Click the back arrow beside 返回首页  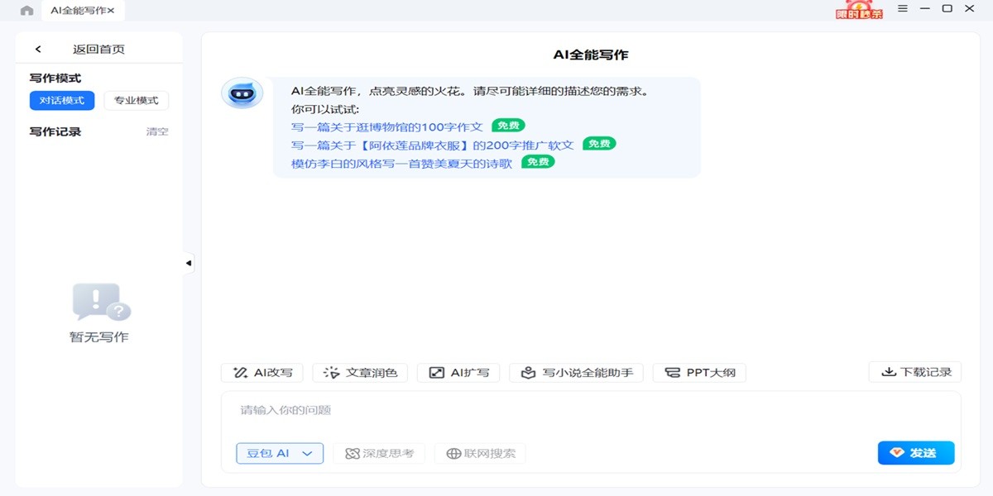(37, 49)
